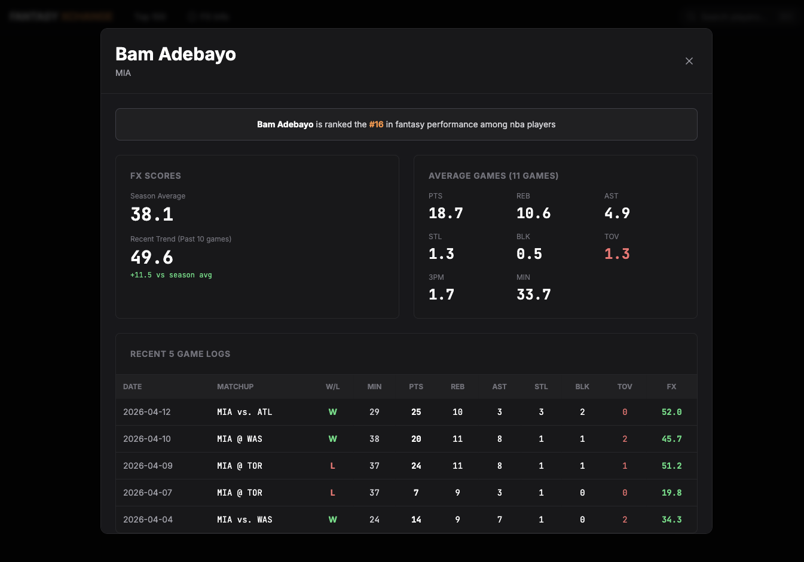Click the REB column header in table
The height and width of the screenshot is (562, 804).
pos(458,387)
